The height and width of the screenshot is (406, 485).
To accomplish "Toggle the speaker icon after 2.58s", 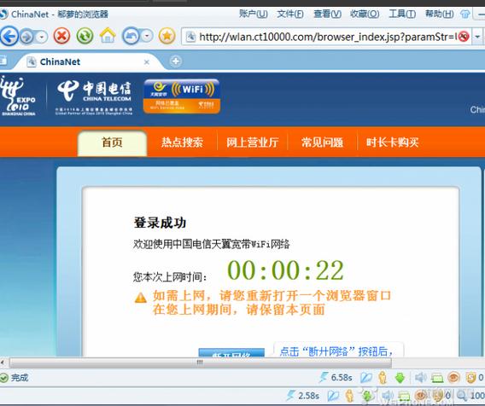I will click(x=388, y=396).
